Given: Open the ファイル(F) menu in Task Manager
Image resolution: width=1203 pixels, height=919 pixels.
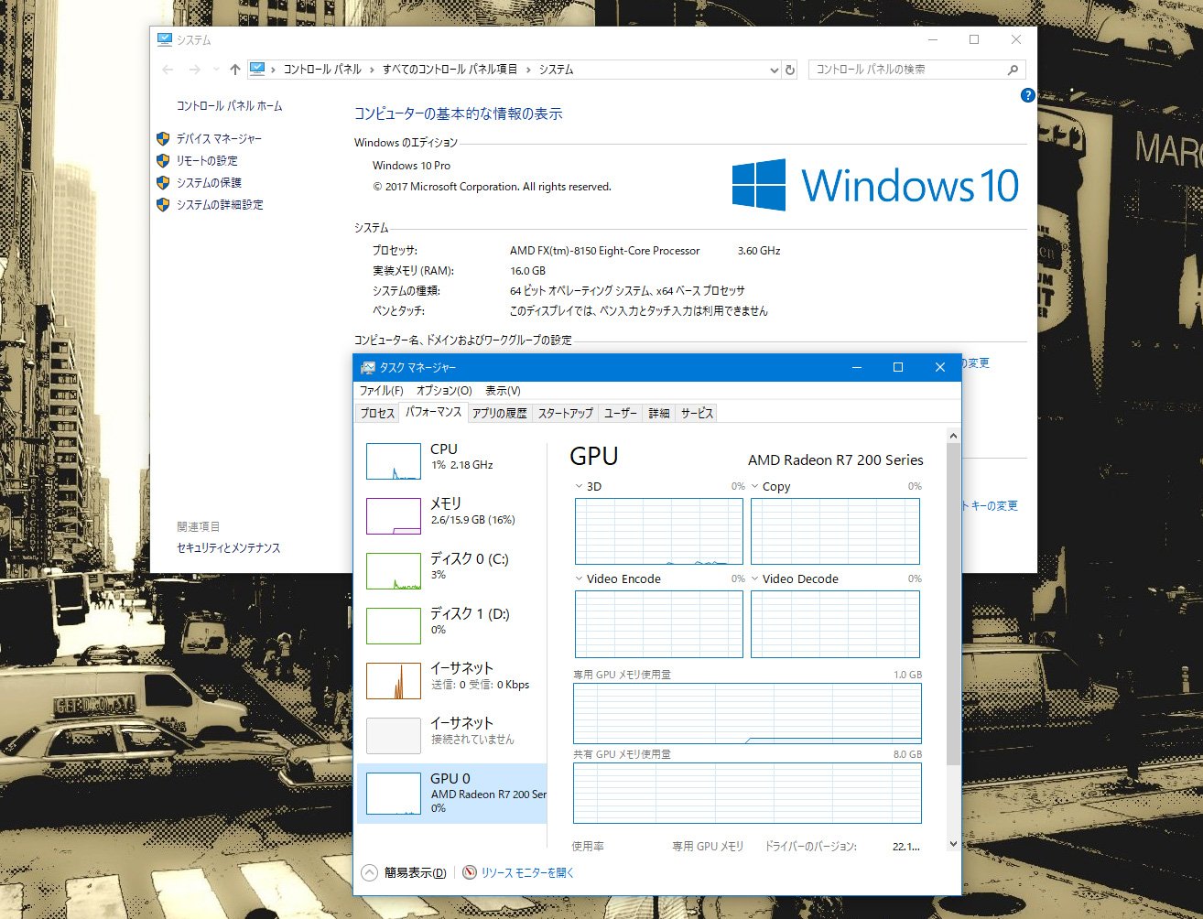Looking at the screenshot, I should (381, 391).
